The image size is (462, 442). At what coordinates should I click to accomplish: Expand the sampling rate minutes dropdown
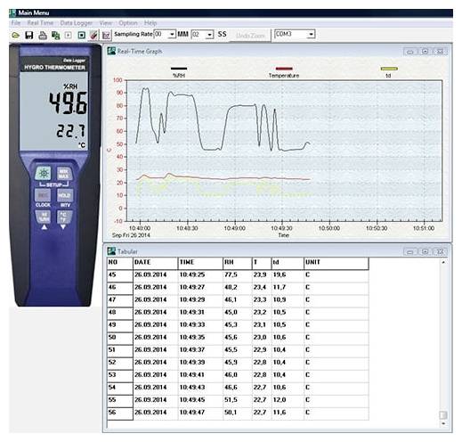[x=172, y=35]
